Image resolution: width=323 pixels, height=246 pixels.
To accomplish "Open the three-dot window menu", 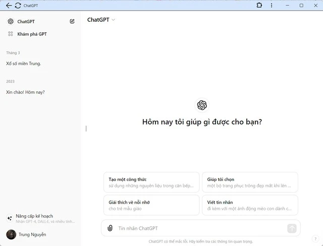I will click(x=272, y=5).
